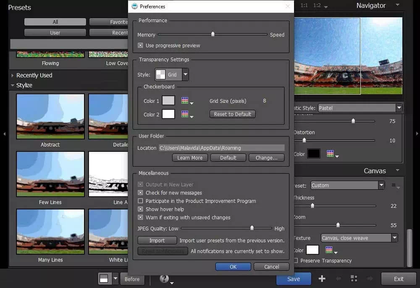This screenshot has width=420, height=288.
Task: Collapse the left Presets panel arrow
Action: point(5,134)
